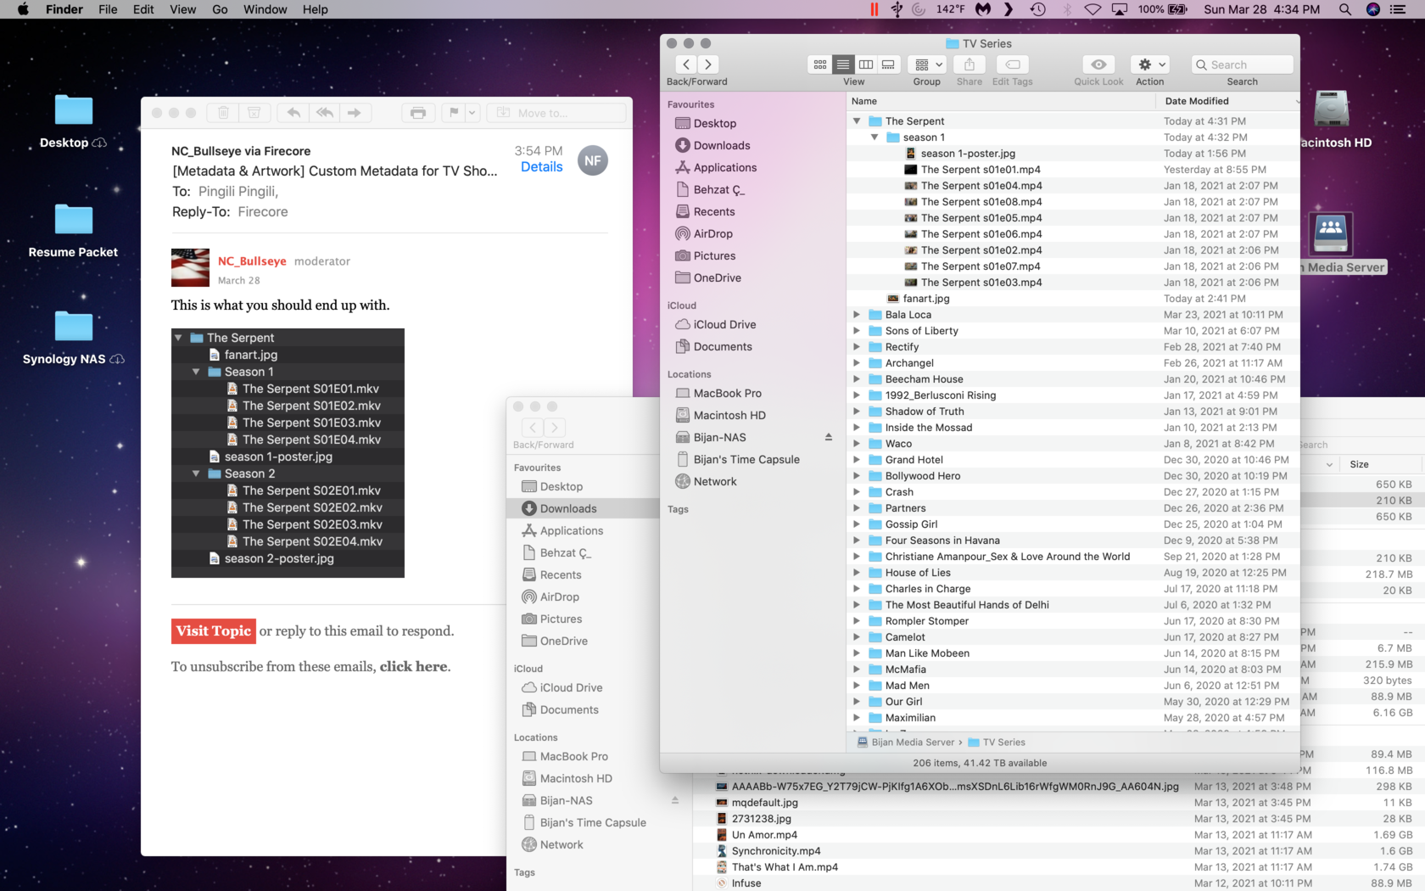This screenshot has width=1425, height=891.
Task: Open Quick Look in TV Series window
Action: pyautogui.click(x=1098, y=64)
